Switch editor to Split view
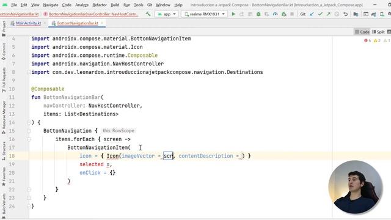The image size is (391, 220). (378, 32)
